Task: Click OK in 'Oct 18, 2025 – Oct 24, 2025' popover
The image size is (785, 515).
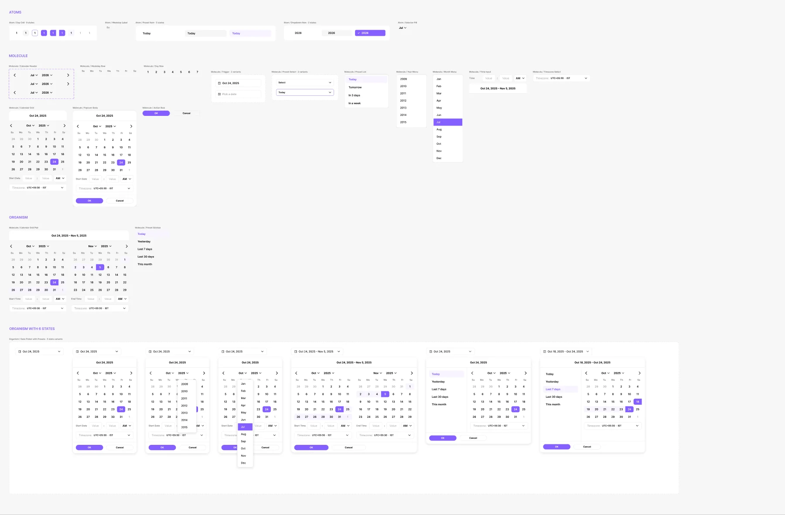Action: [x=556, y=447]
